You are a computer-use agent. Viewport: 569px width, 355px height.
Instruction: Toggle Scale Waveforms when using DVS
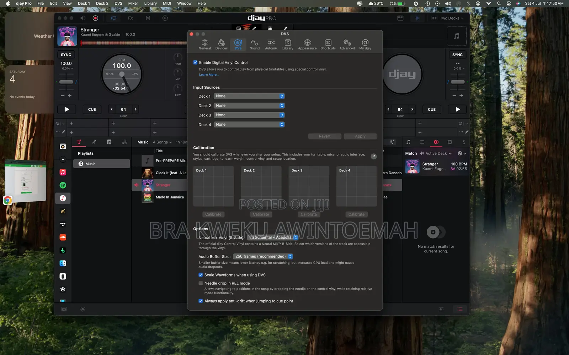pyautogui.click(x=201, y=275)
